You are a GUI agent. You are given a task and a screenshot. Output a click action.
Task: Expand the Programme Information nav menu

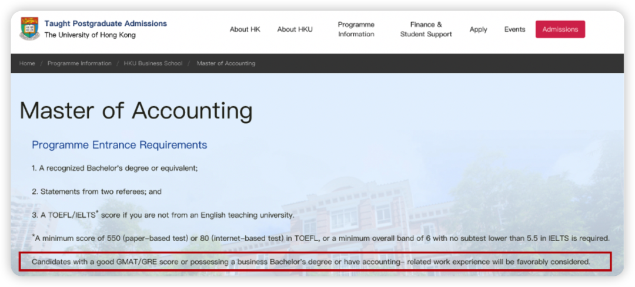(x=356, y=29)
